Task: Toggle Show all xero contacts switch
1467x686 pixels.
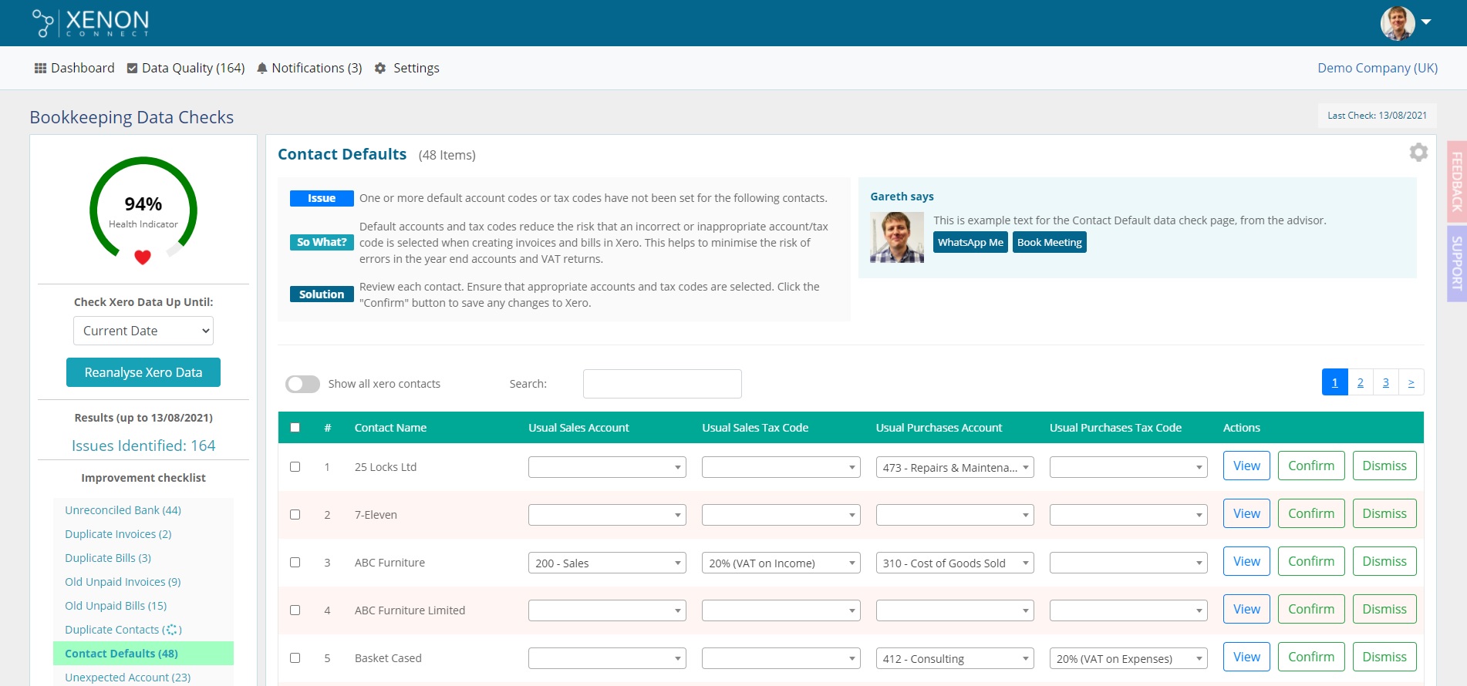Action: point(302,384)
